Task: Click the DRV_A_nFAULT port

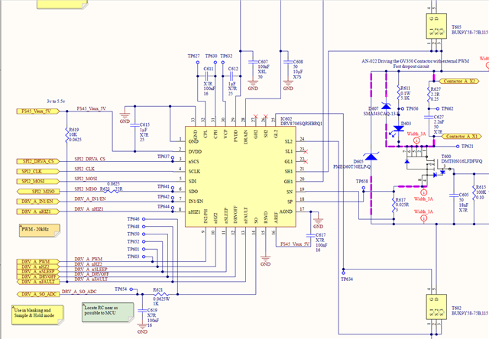Action: pos(37,282)
